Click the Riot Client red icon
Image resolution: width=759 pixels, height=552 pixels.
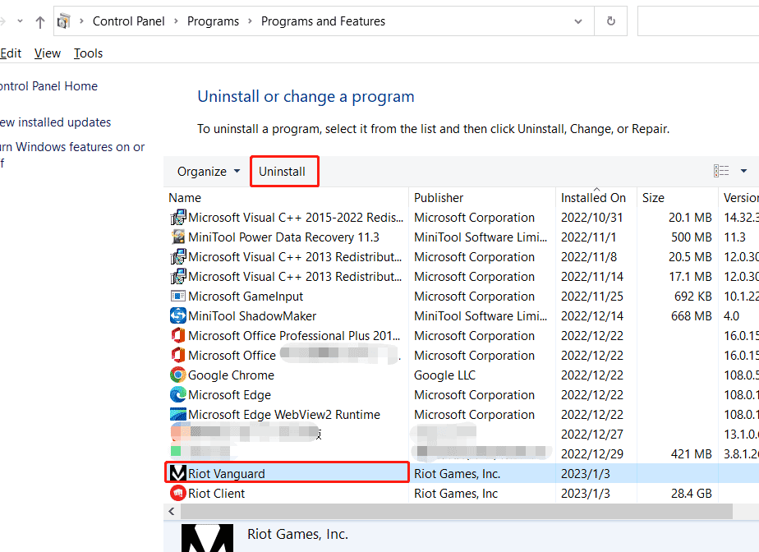tap(177, 493)
